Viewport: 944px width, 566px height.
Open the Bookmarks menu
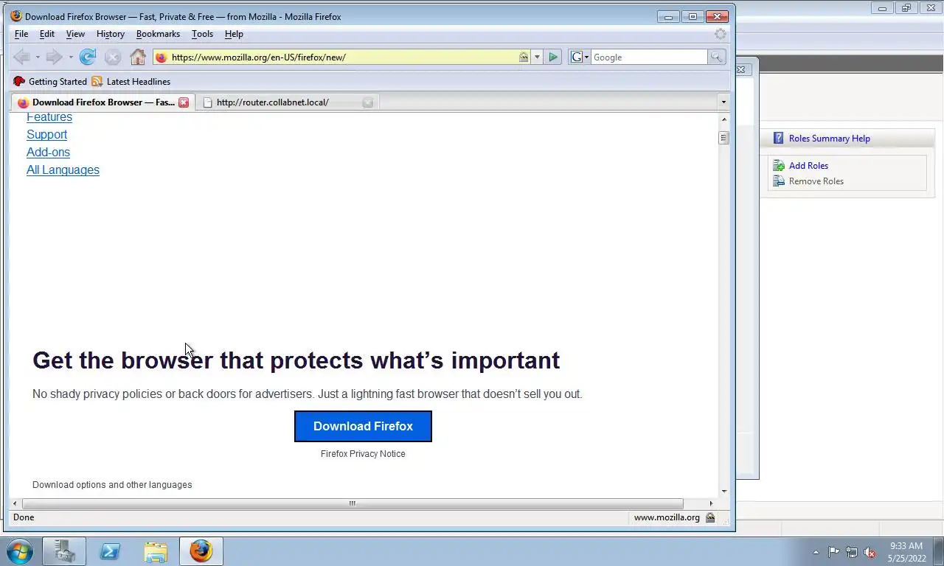(158, 34)
